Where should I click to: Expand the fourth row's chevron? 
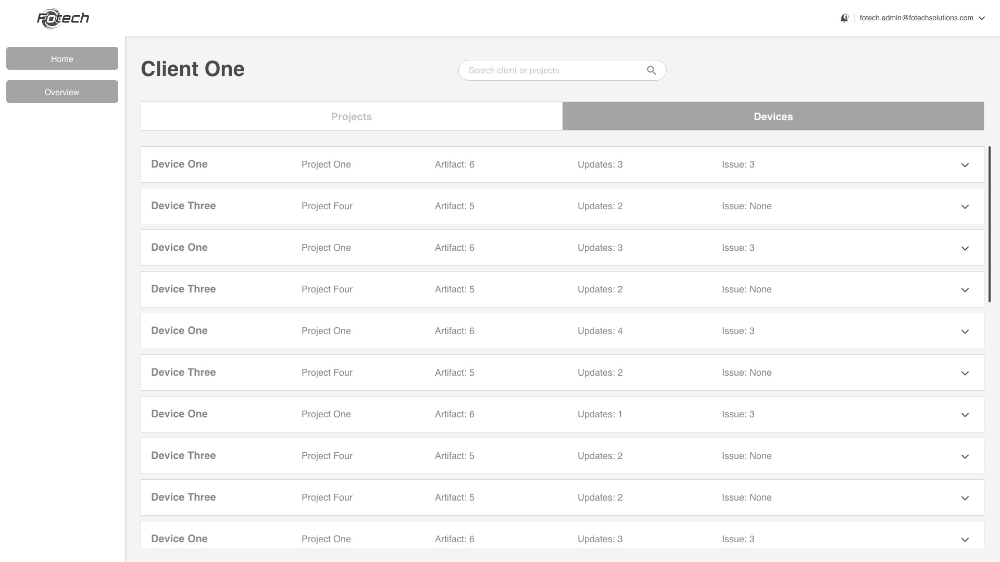tap(965, 290)
